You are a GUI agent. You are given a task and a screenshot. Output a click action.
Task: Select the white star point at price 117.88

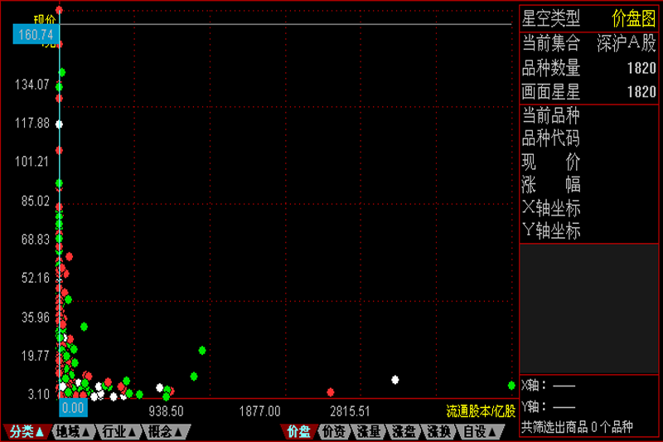point(59,124)
